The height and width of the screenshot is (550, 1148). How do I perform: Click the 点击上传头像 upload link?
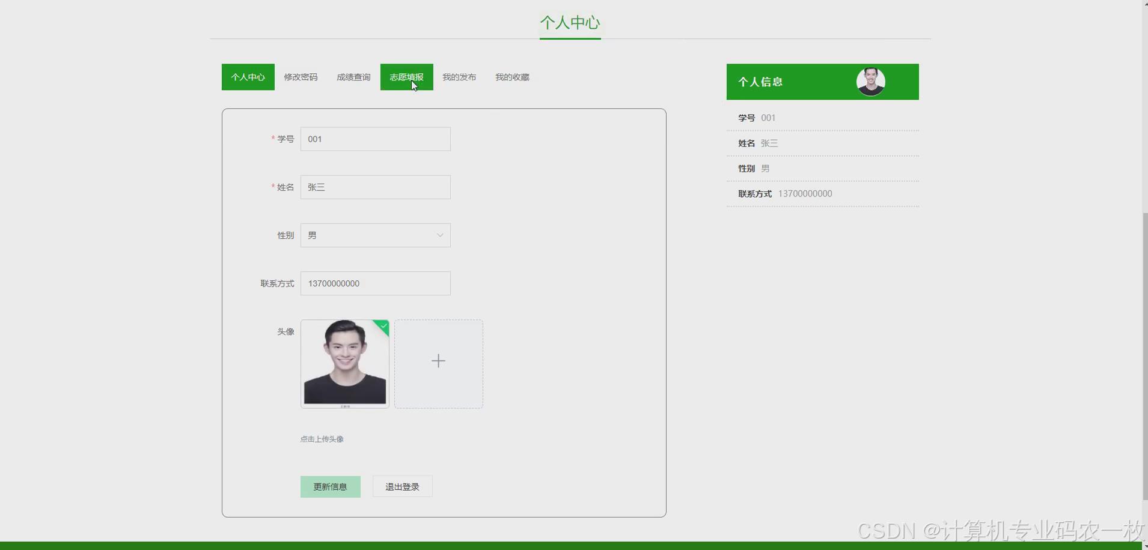322,438
